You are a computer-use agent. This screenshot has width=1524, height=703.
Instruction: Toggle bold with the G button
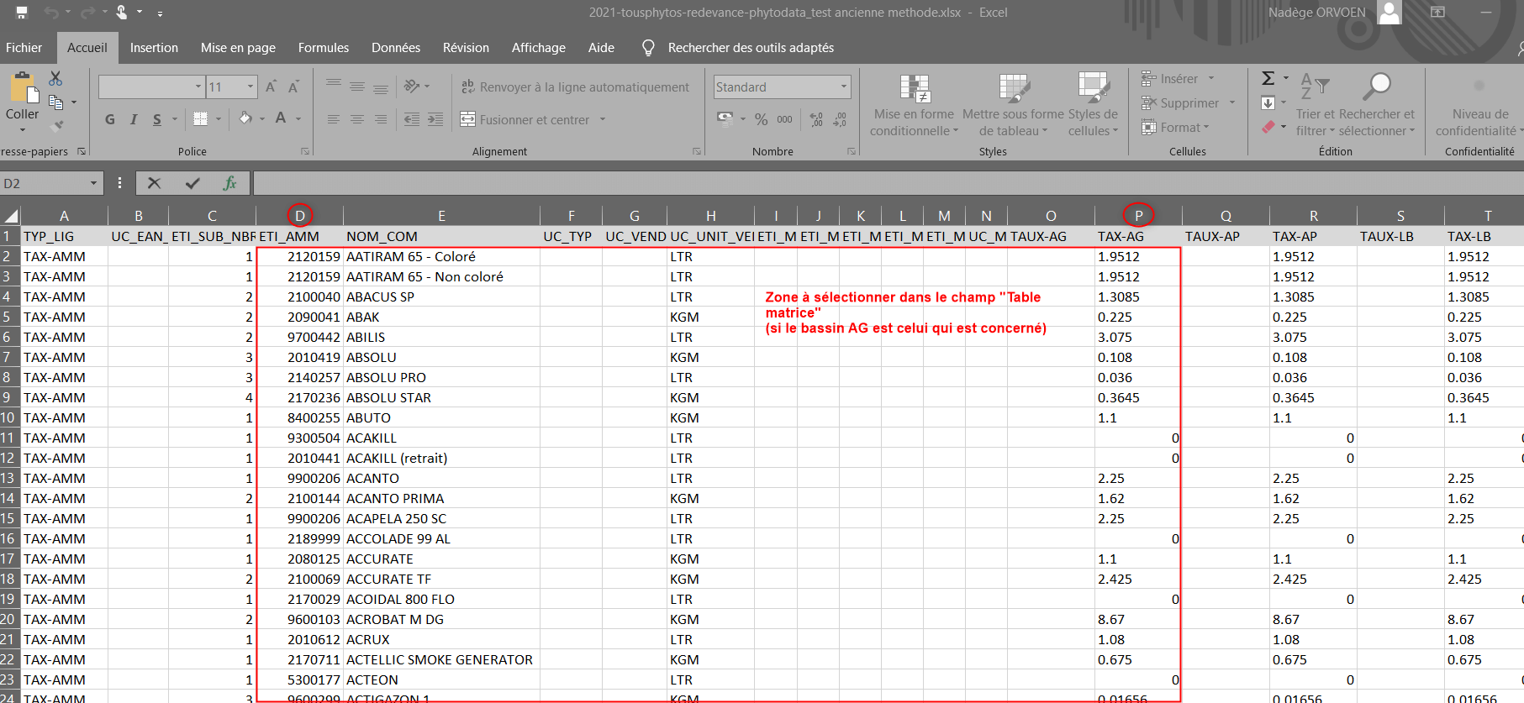(x=110, y=119)
